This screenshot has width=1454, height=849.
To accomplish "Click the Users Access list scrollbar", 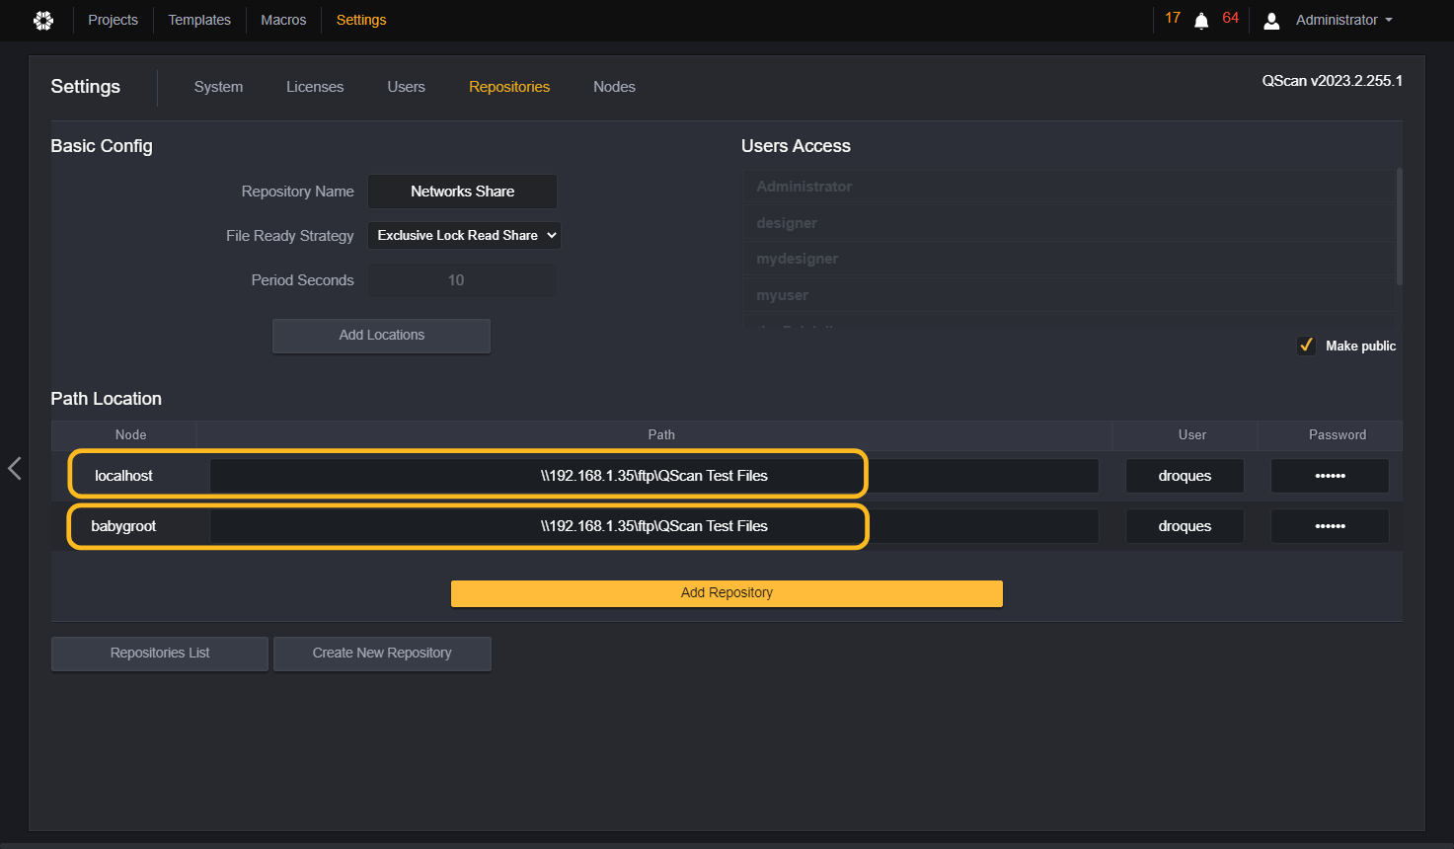I will 1399,227.
